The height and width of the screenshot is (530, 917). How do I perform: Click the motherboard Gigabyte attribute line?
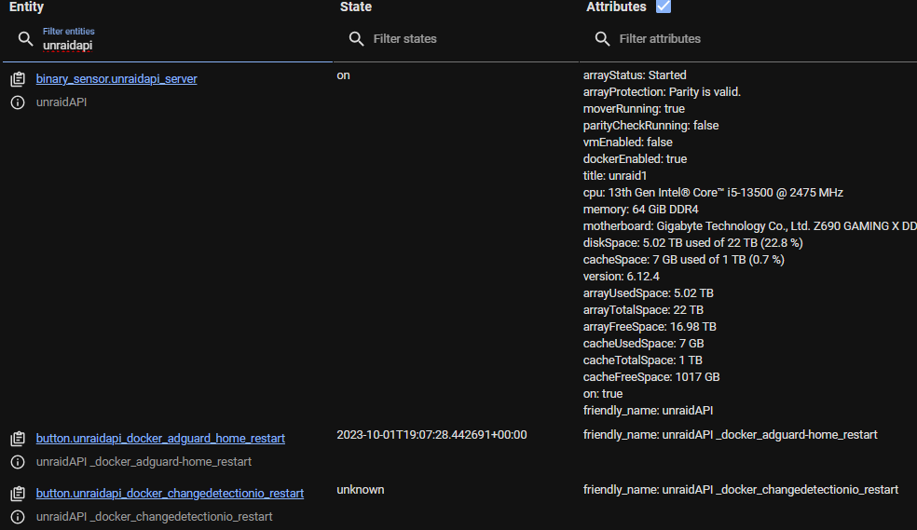pyautogui.click(x=750, y=226)
